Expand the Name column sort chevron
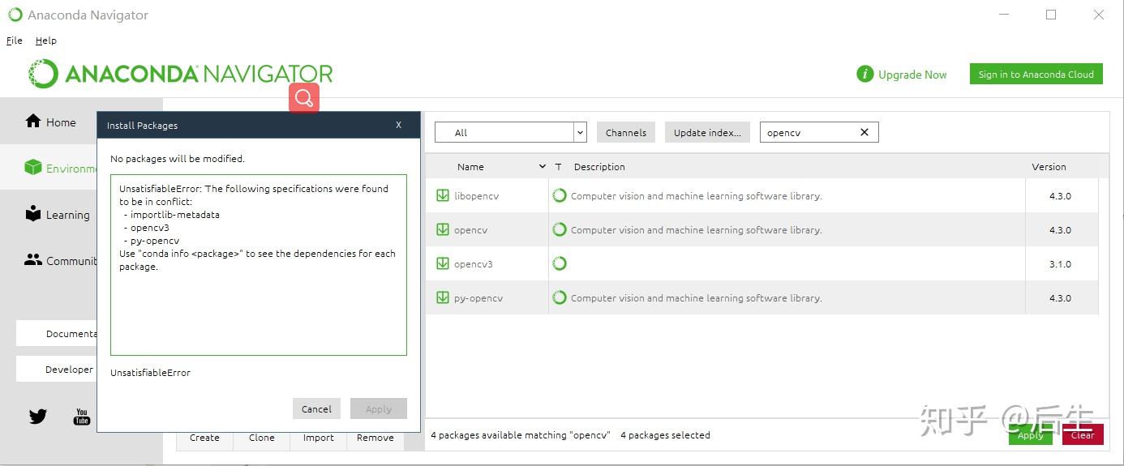Image resolution: width=1124 pixels, height=466 pixels. 543,167
